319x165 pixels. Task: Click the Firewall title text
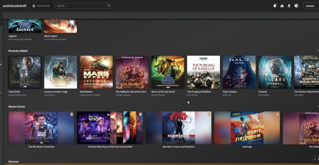[263, 92]
